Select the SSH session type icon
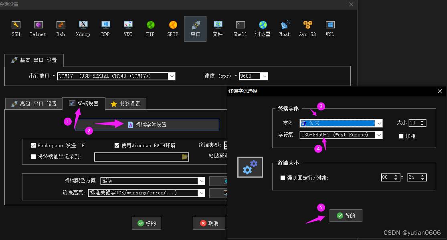Viewport: 447px width, 240px height. pyautogui.click(x=16, y=29)
